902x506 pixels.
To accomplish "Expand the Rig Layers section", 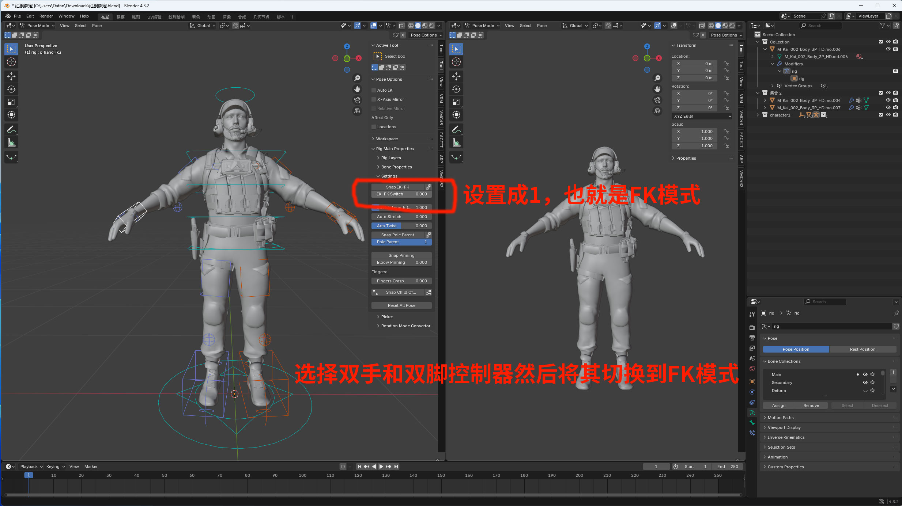I will [x=391, y=157].
